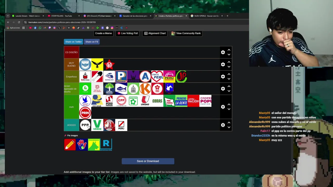The image size is (333, 187).
Task: Select the orange K logo
Action: coord(145,89)
